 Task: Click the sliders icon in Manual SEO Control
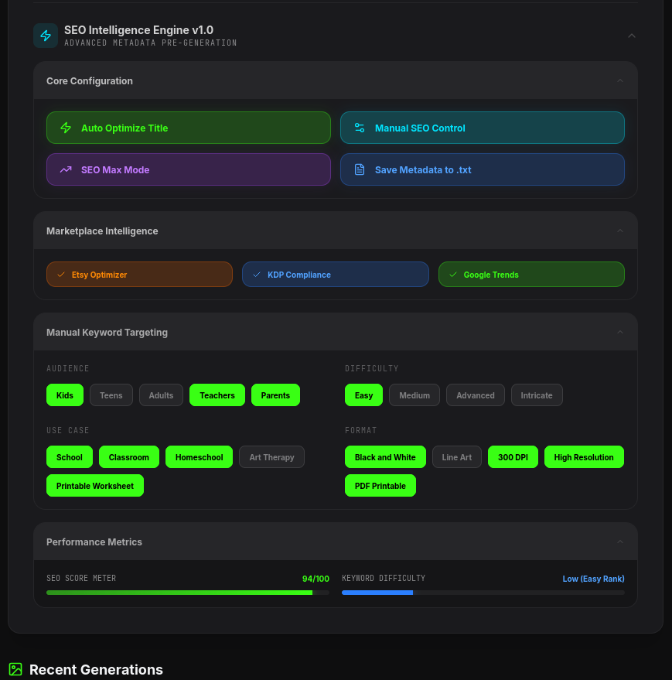360,128
